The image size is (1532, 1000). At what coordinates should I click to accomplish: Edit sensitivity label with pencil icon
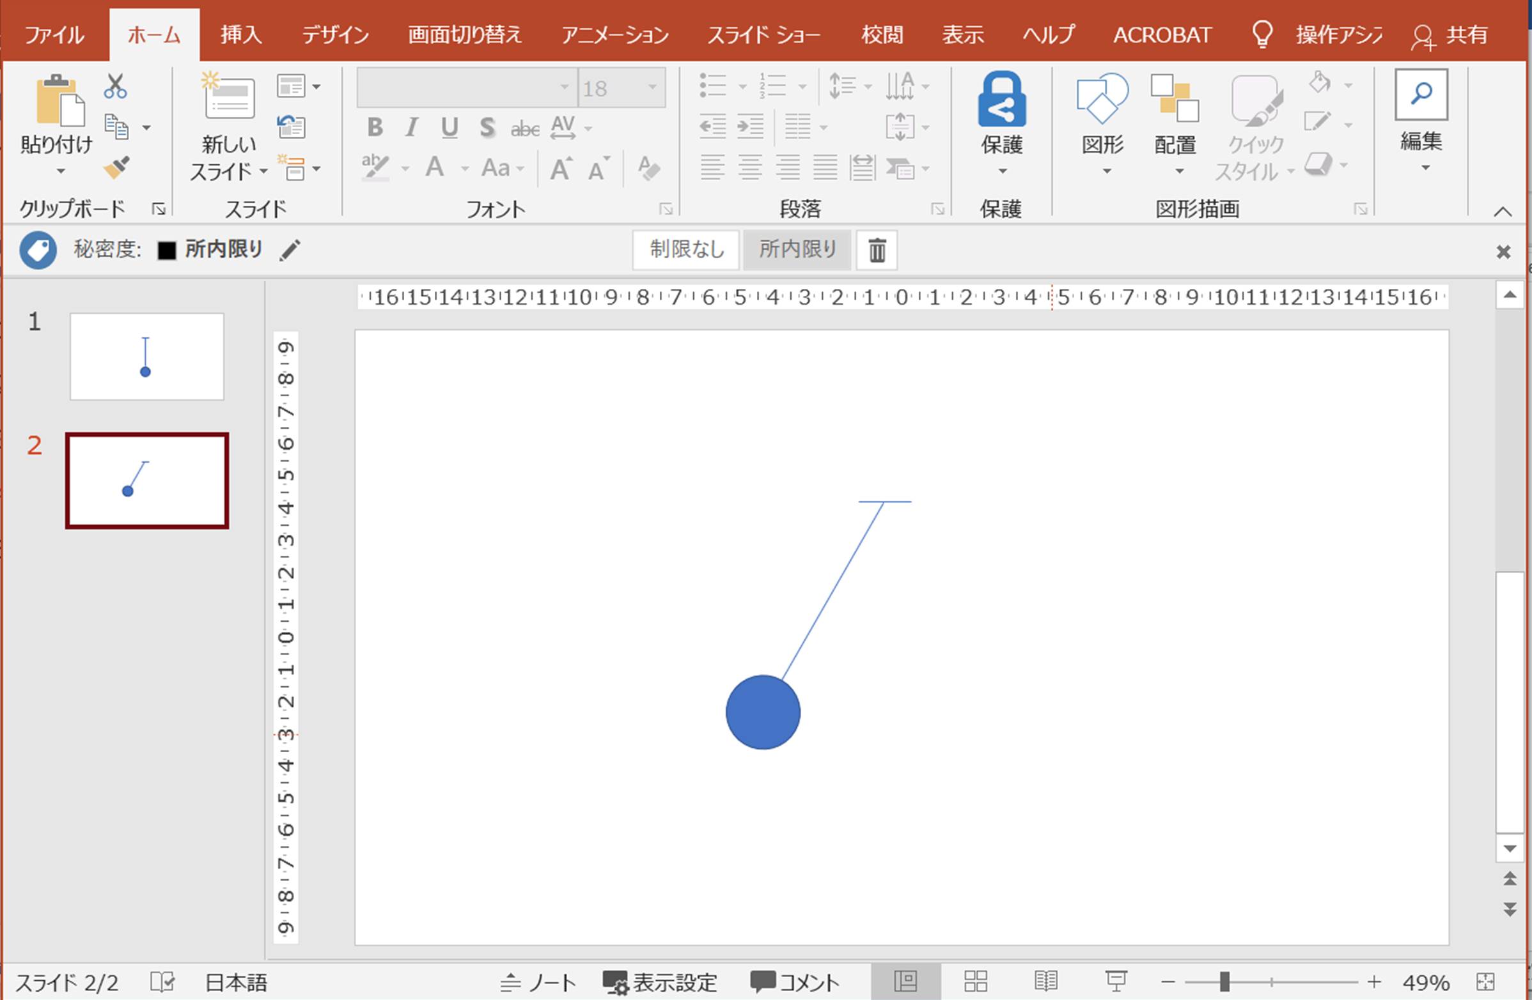[290, 249]
